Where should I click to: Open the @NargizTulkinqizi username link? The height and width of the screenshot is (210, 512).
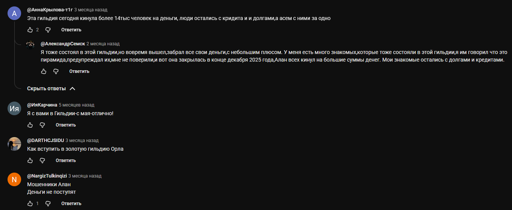coord(47,176)
